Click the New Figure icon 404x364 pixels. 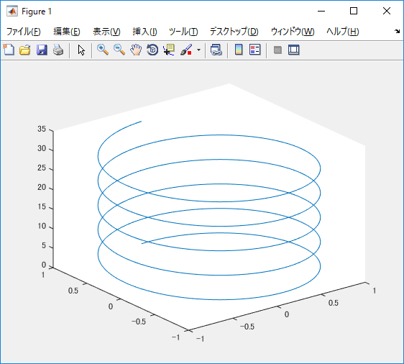pyautogui.click(x=9, y=50)
